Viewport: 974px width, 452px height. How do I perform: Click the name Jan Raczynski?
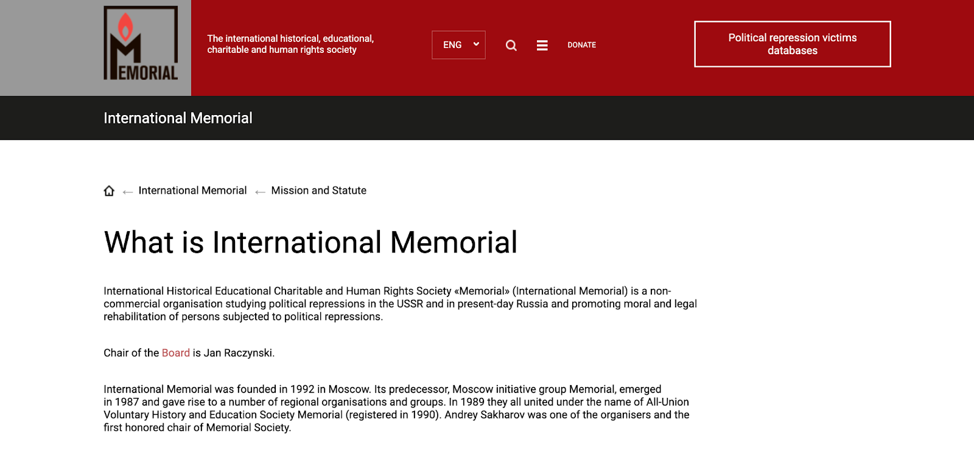pos(238,353)
